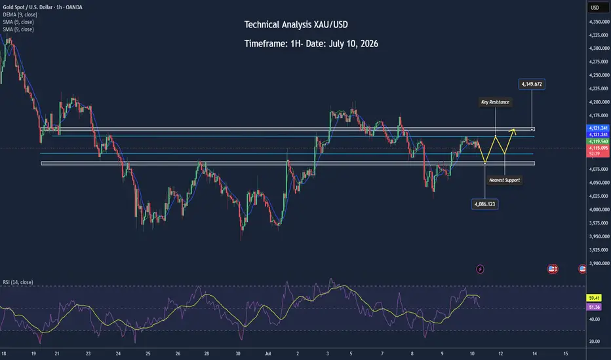This screenshot has height=360, width=611.
Task: Click the 14 date label on the time axis
Action: [x=534, y=353]
